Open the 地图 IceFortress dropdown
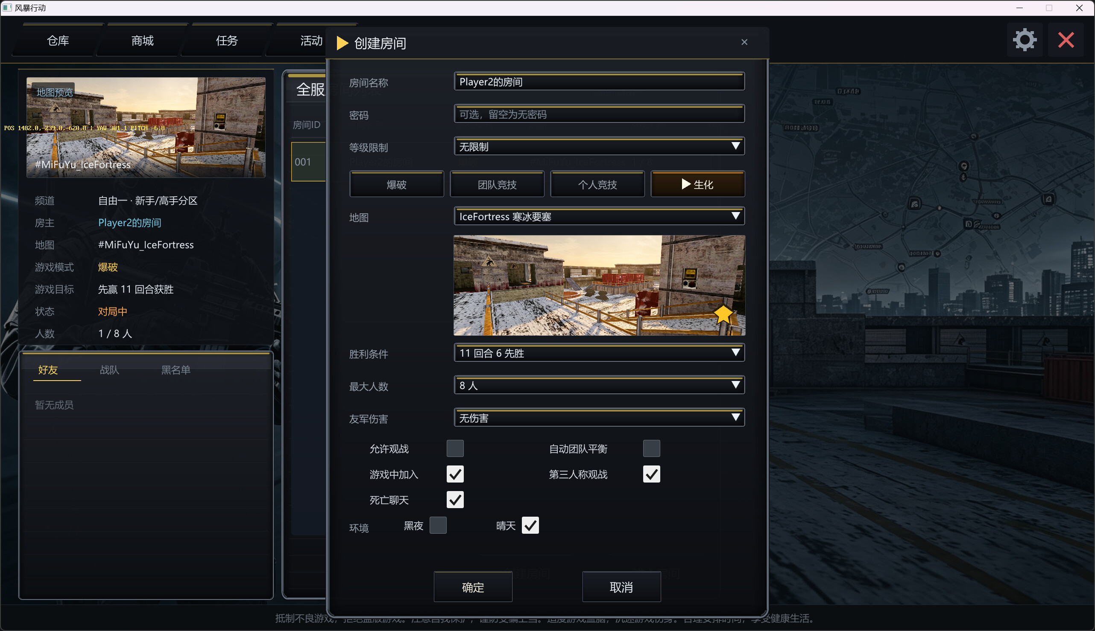Screen dimensions: 1095x631 599,216
